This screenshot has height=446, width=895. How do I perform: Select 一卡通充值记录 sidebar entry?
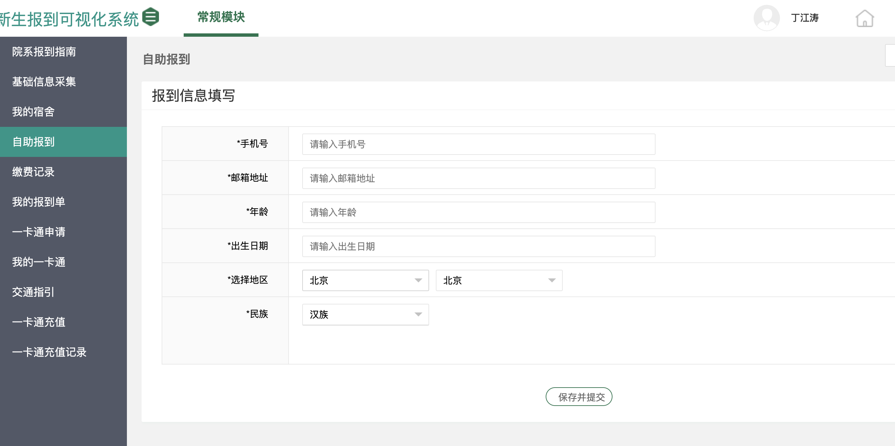click(49, 352)
